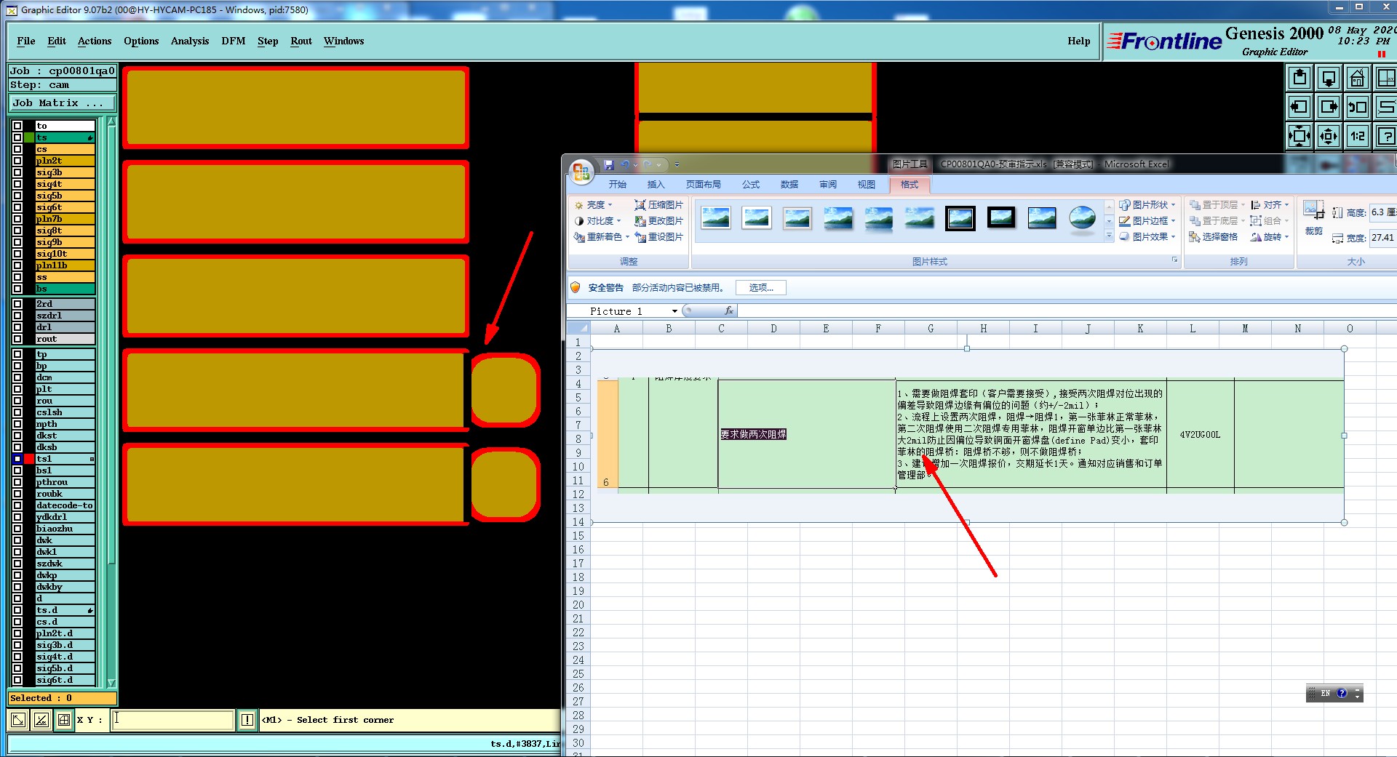
Task: Click the Excel Office button
Action: (581, 172)
